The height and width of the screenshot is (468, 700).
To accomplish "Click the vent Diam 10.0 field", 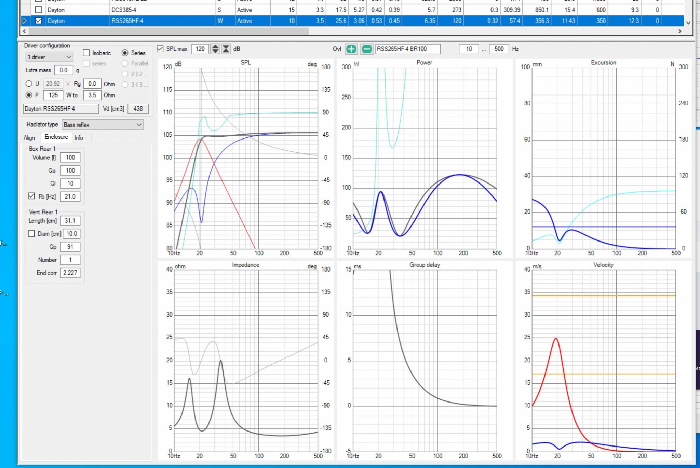I will click(x=71, y=234).
